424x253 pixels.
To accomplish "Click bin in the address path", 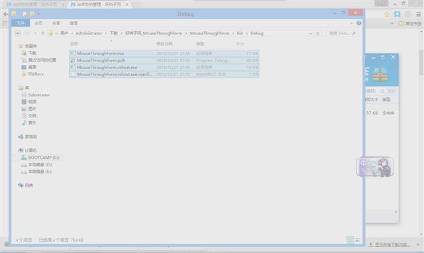I will pyautogui.click(x=240, y=34).
